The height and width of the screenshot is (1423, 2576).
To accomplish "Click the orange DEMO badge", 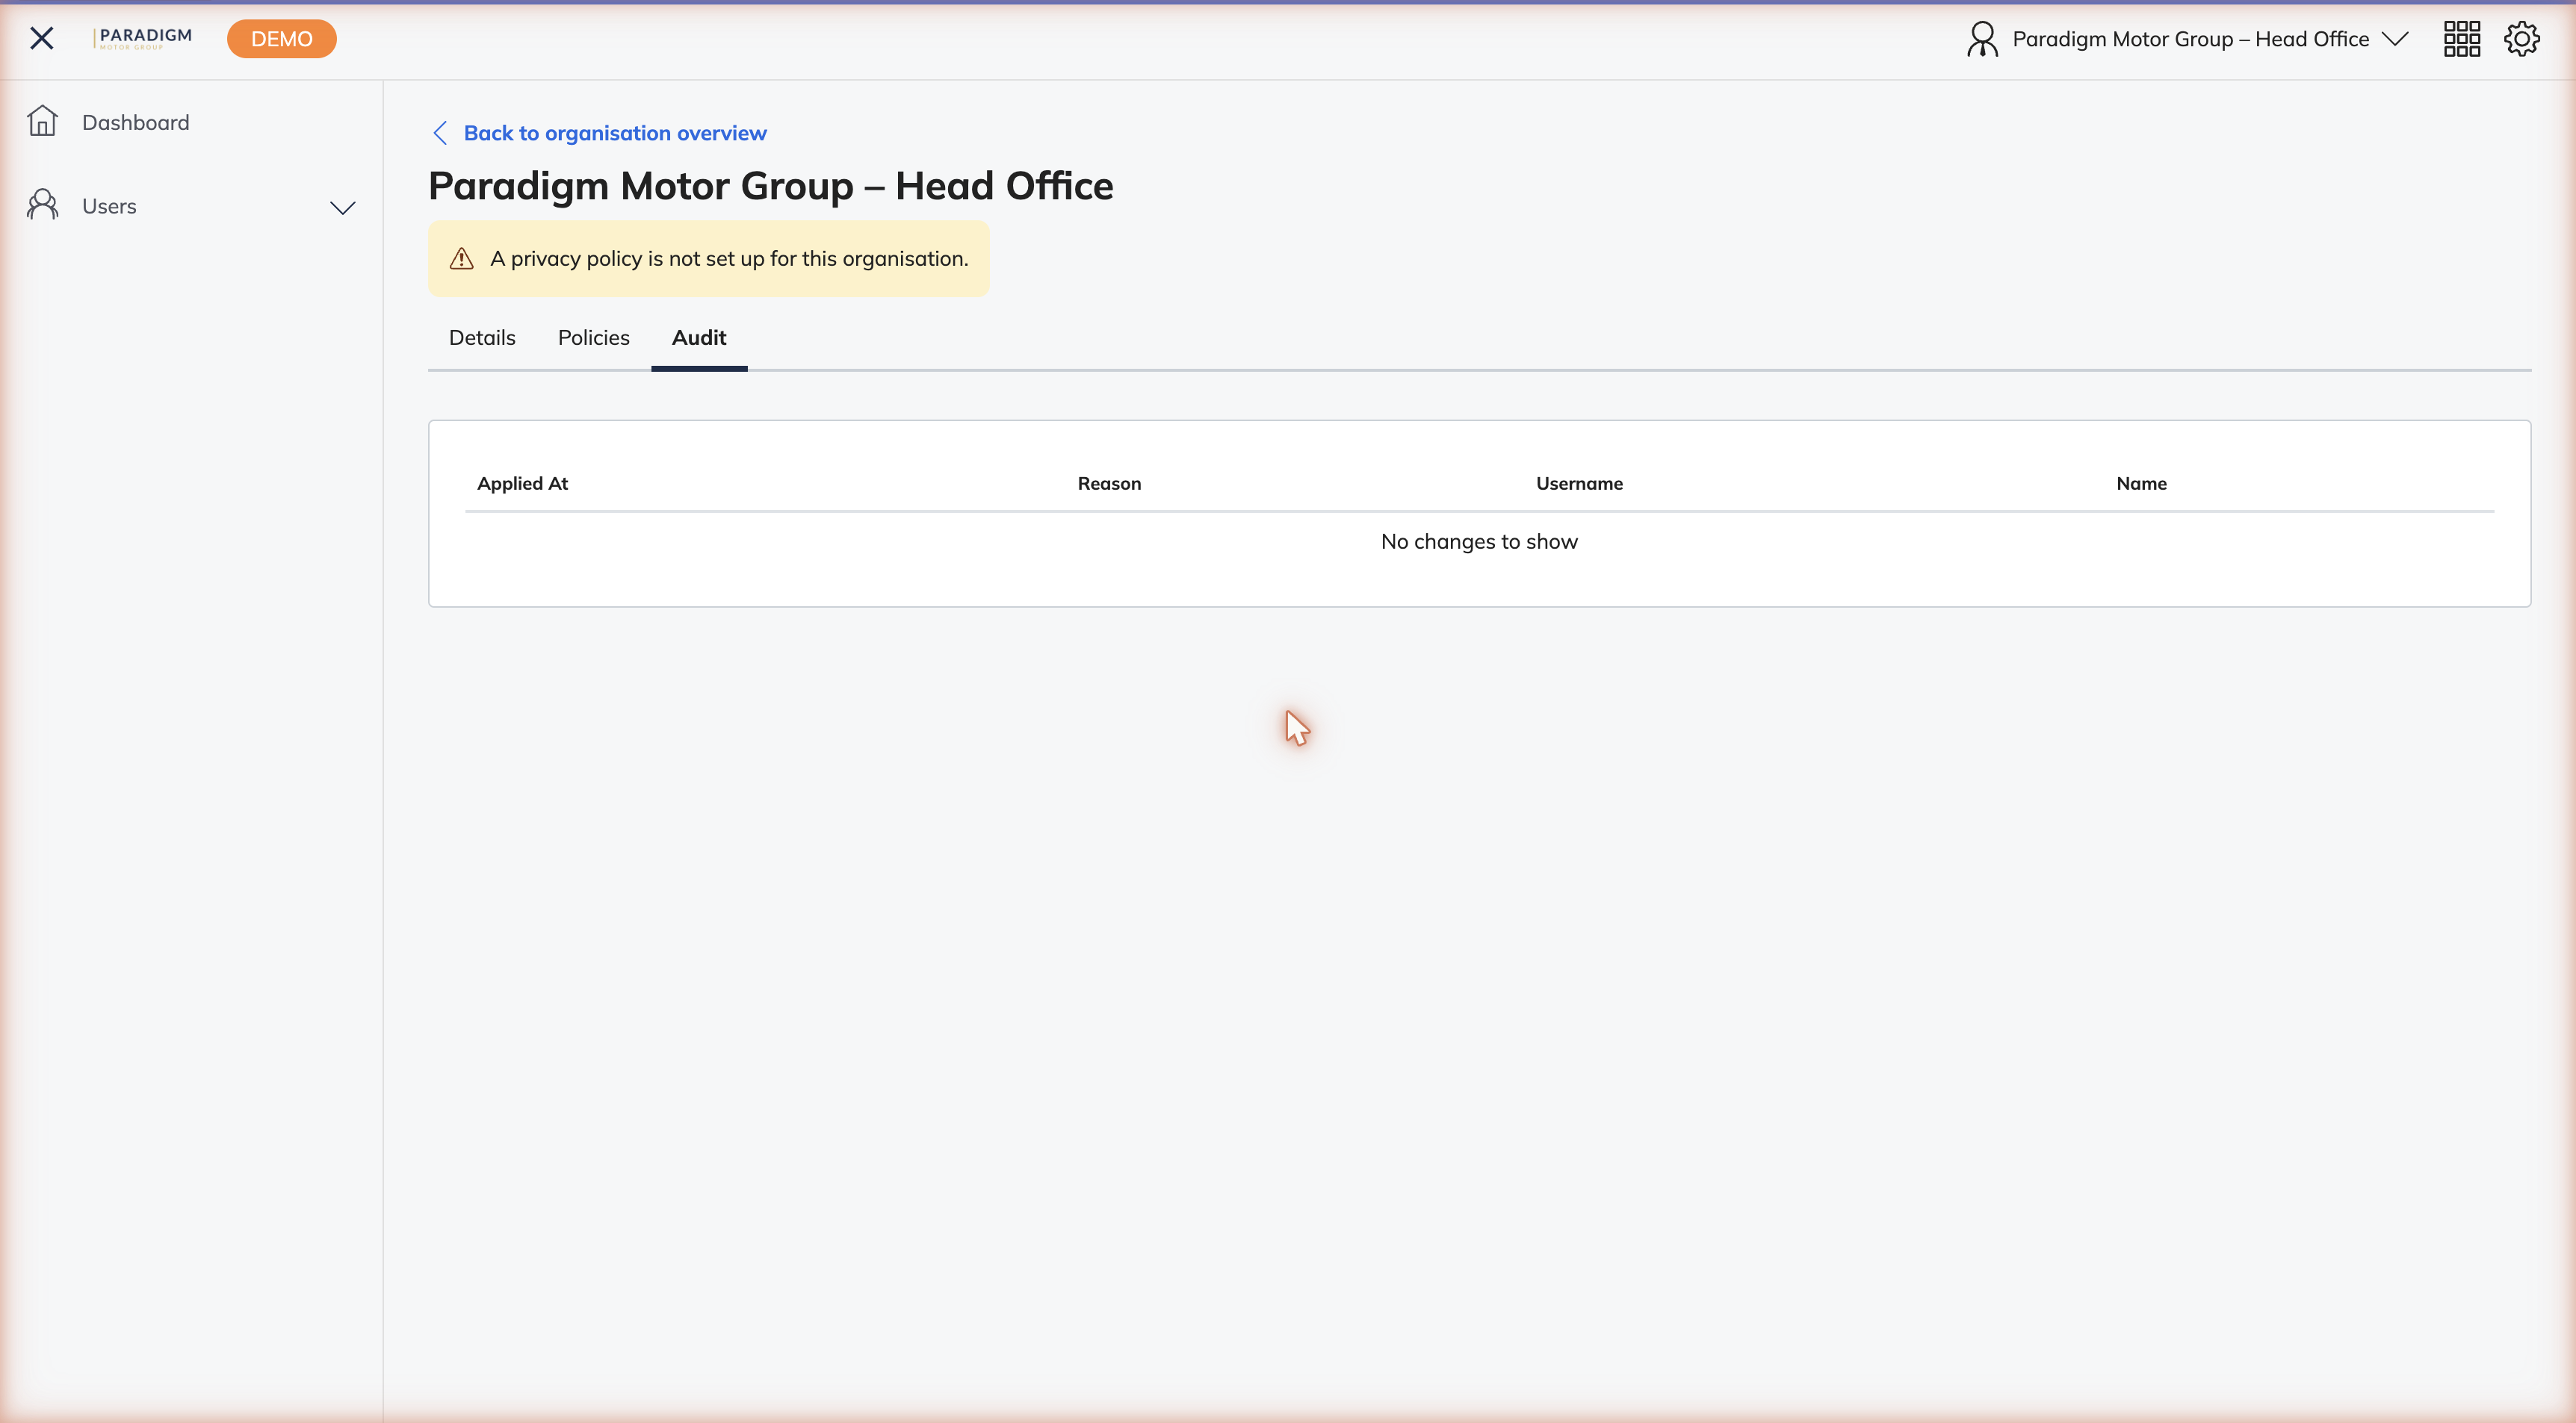I will coord(282,39).
